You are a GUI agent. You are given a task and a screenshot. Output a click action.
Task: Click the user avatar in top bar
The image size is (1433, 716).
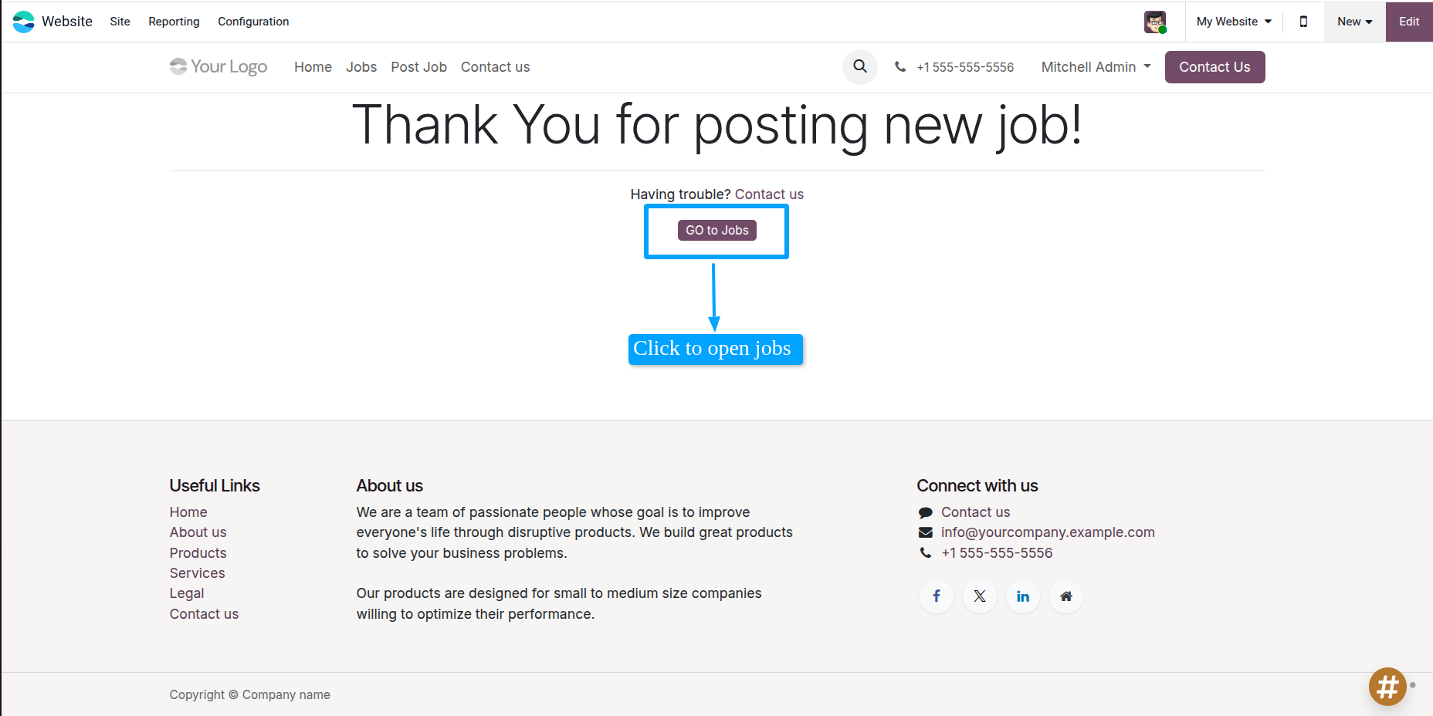[x=1155, y=22]
